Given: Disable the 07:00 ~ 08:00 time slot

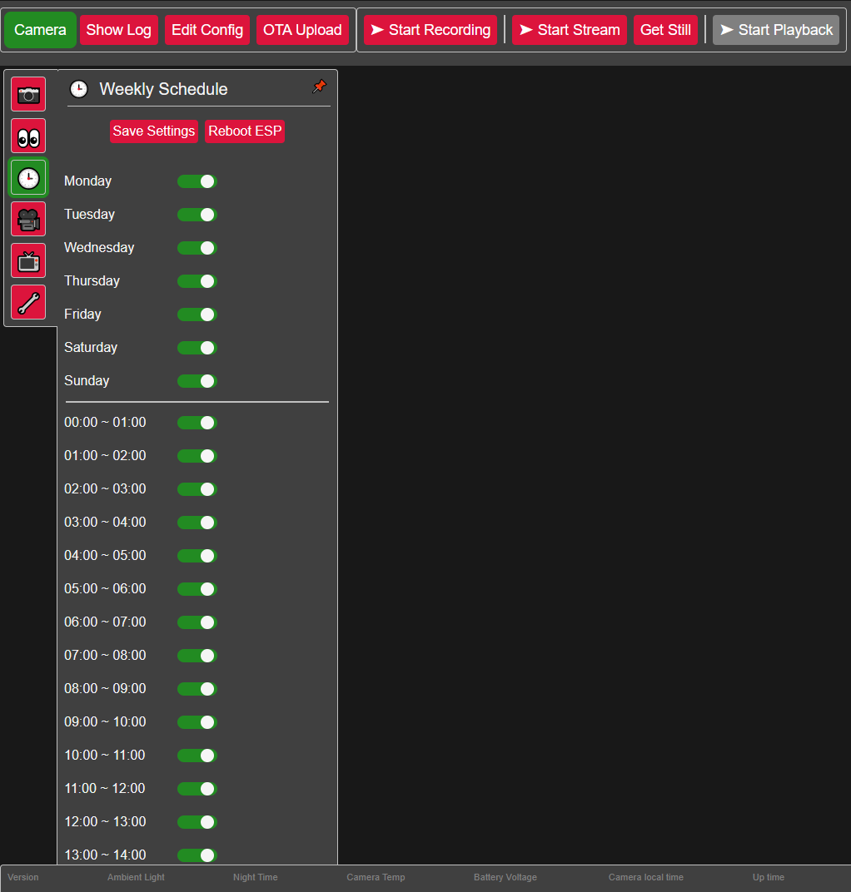Looking at the screenshot, I should pyautogui.click(x=197, y=656).
